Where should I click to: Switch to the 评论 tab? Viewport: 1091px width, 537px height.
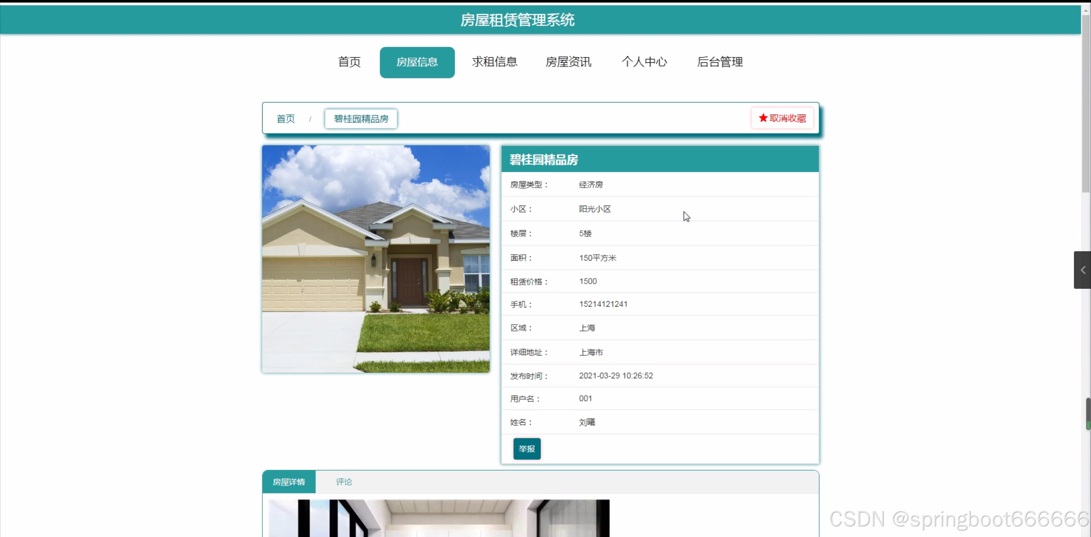(x=343, y=482)
